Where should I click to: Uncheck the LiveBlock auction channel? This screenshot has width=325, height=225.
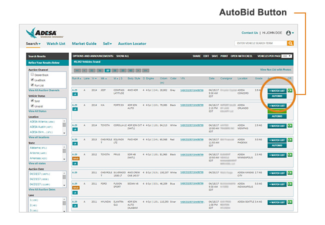[x=31, y=80]
